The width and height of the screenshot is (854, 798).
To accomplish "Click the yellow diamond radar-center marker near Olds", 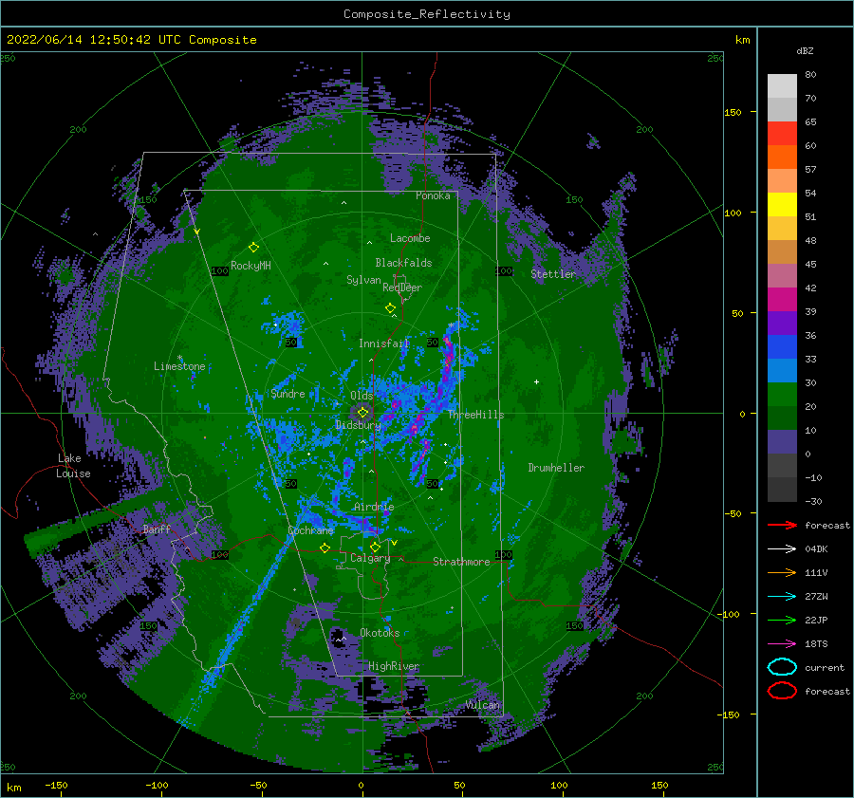I will point(362,413).
